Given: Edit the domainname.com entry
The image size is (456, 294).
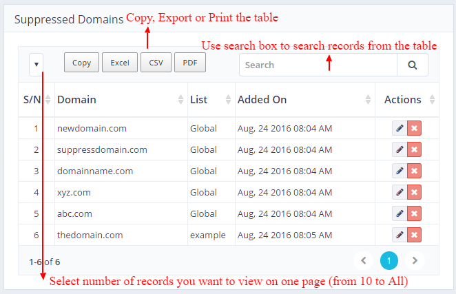Looking at the screenshot, I should point(399,171).
